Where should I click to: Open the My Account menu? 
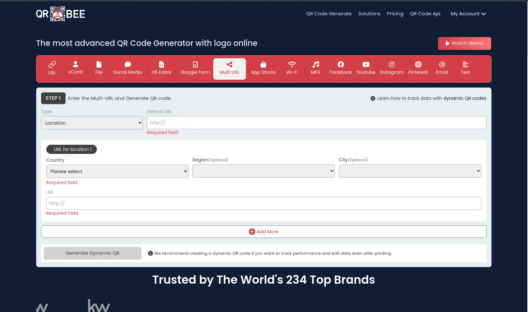tap(468, 14)
